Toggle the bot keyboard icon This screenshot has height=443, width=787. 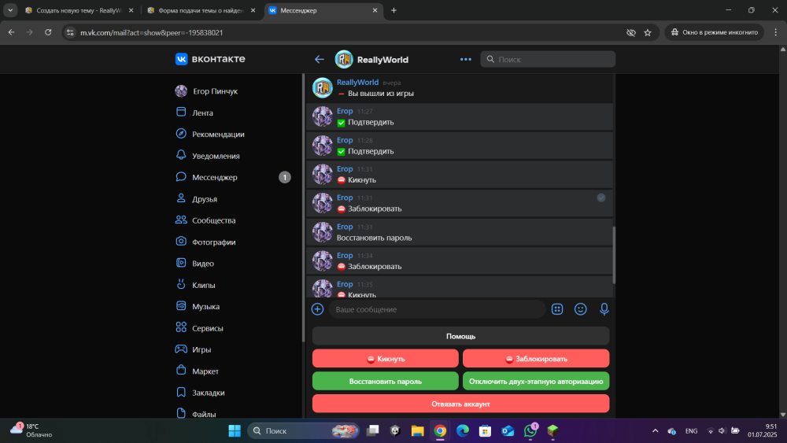coord(557,309)
